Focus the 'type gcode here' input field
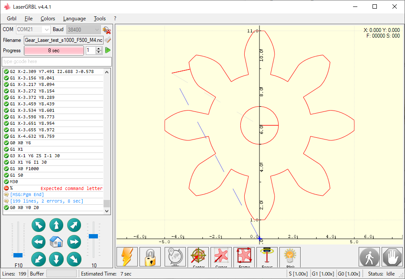The image size is (405, 279). point(57,62)
